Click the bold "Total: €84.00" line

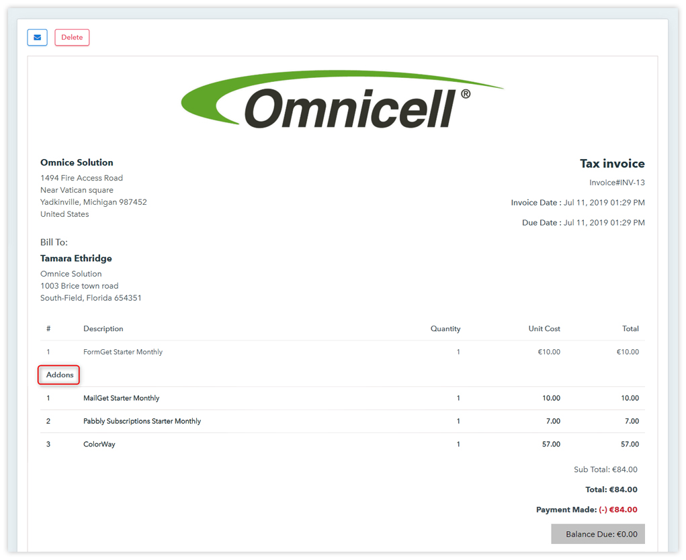[611, 490]
